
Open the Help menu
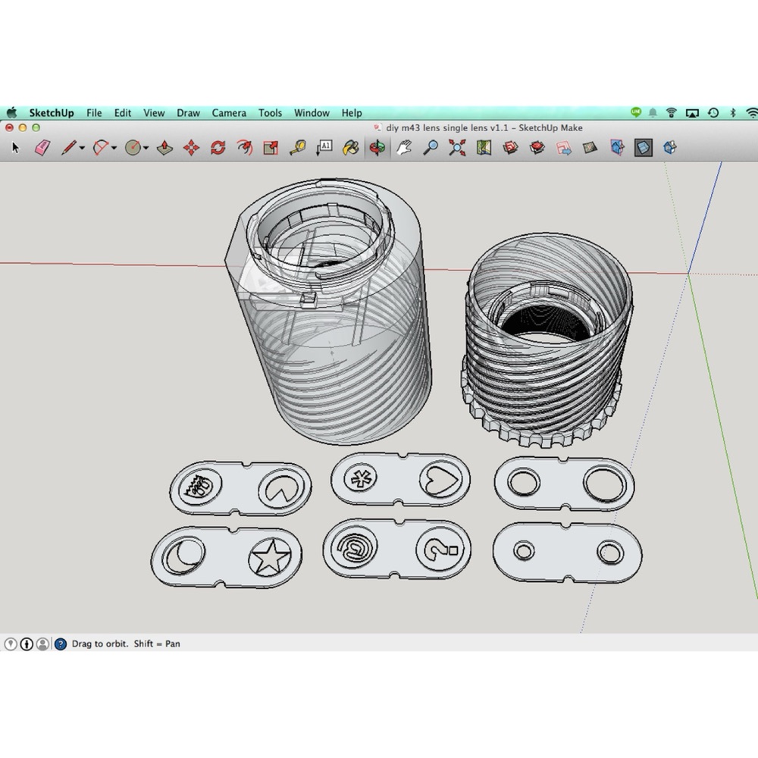[x=352, y=113]
